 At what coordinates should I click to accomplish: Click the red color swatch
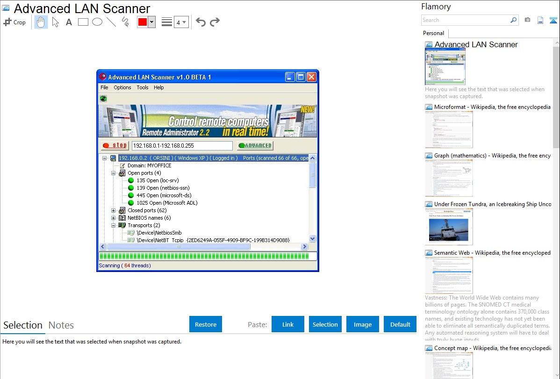[x=143, y=22]
